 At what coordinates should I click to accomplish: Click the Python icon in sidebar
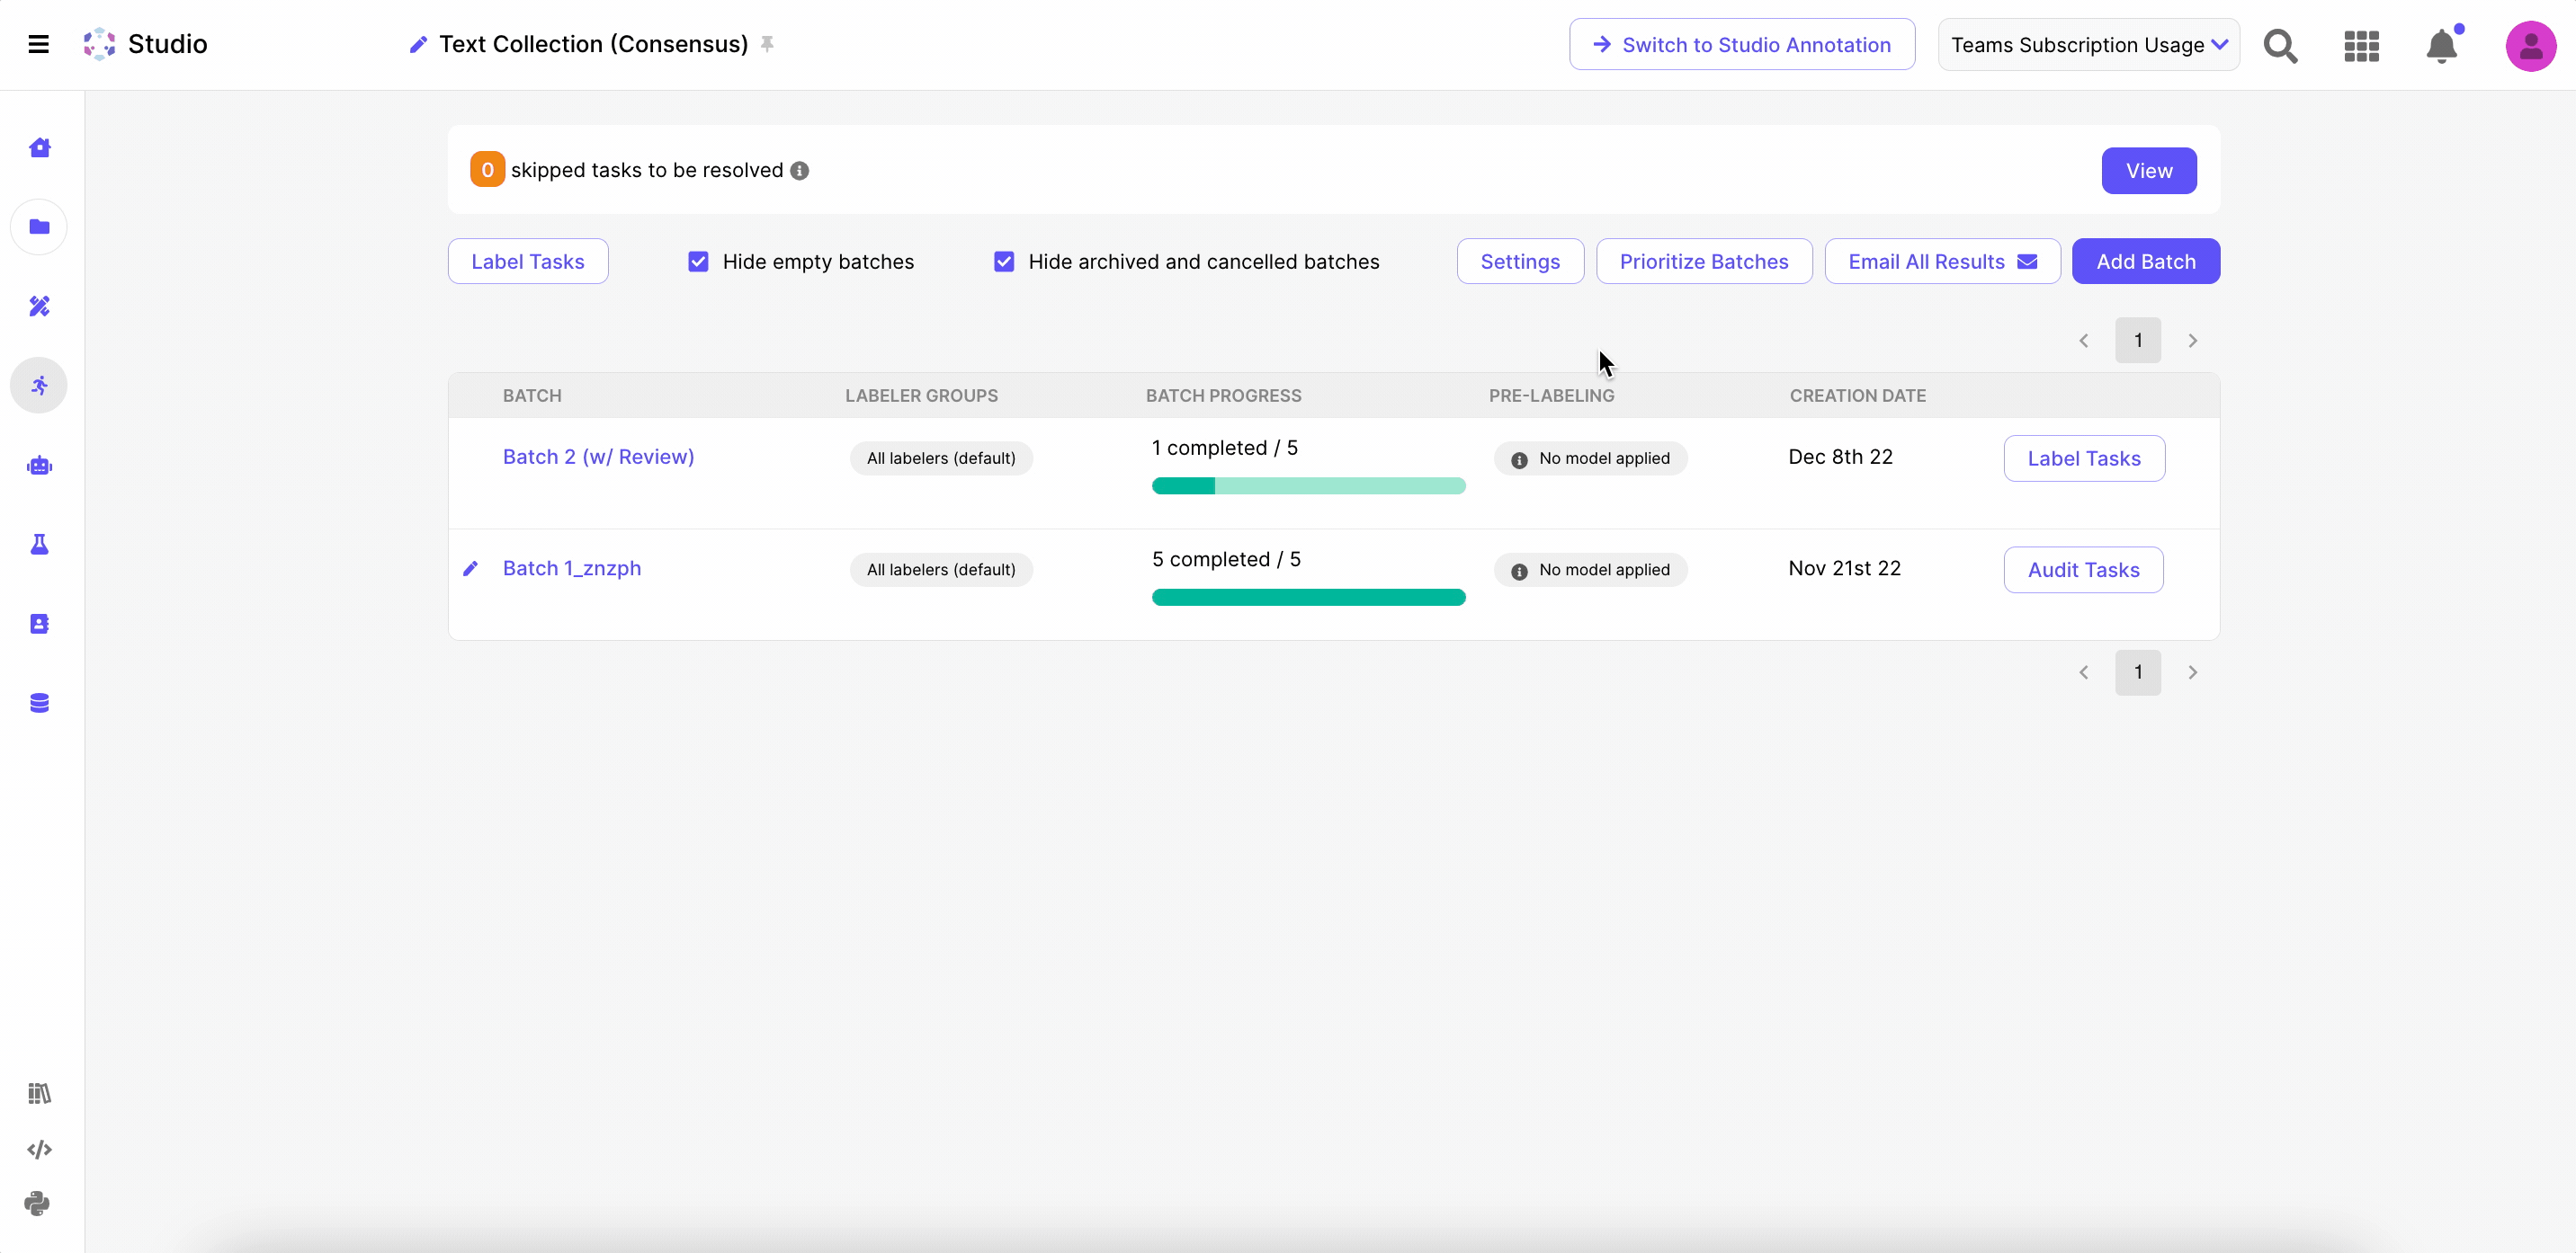pyautogui.click(x=38, y=1204)
